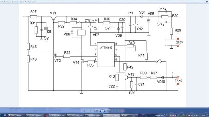
Task: Click the clock in the system tray
Action: click(203, 115)
